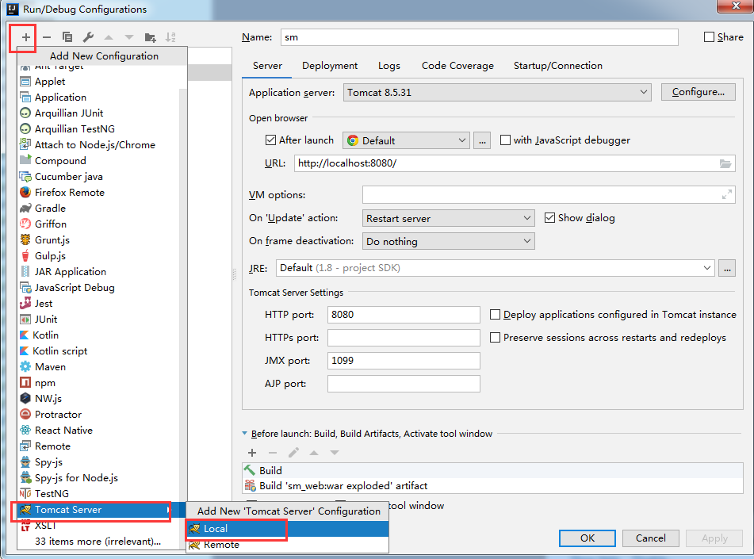The image size is (754, 559).
Task: Open the On 'Update' action dropdown
Action: 448,218
